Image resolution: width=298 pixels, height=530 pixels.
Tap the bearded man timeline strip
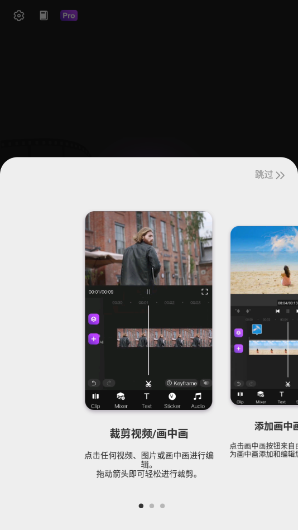(x=165, y=338)
